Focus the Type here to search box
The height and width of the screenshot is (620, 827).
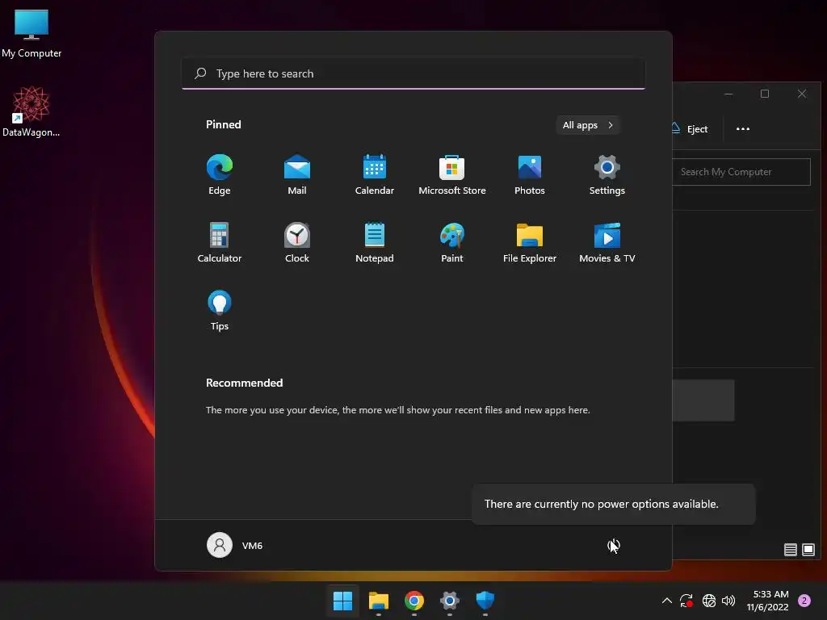[x=413, y=73]
